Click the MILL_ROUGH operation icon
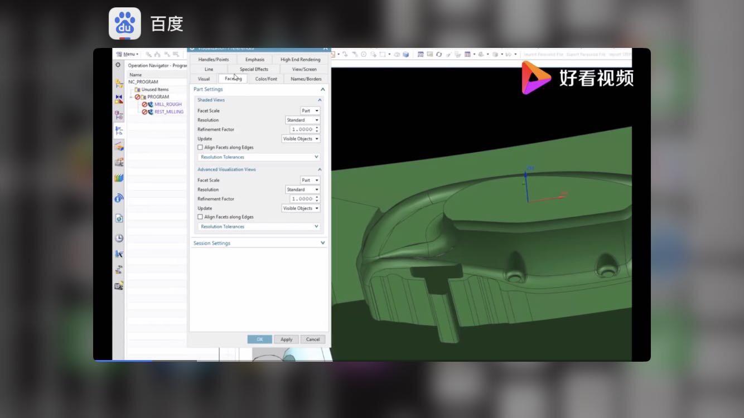Viewport: 744px width, 418px height. pyautogui.click(x=151, y=104)
